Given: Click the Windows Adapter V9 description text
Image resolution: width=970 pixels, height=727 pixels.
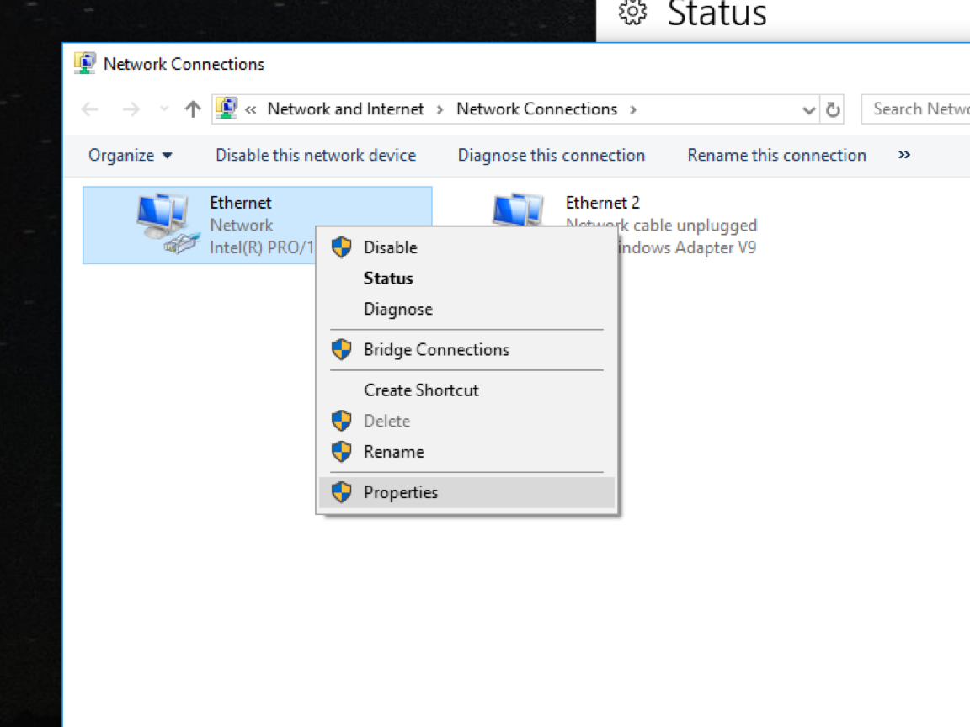Looking at the screenshot, I should point(687,248).
